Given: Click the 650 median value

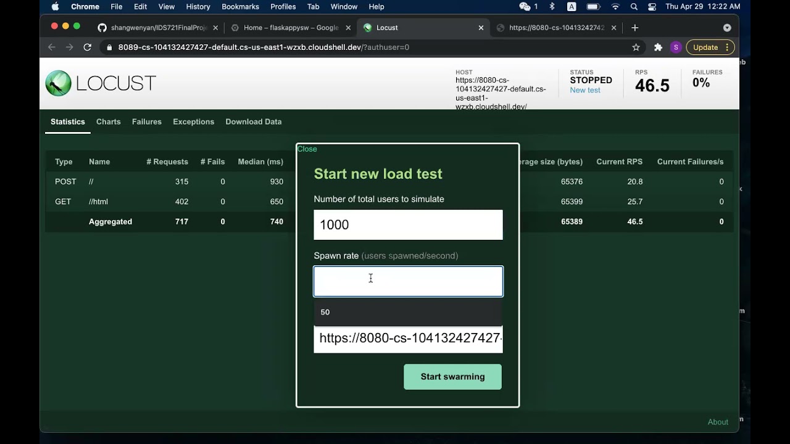Looking at the screenshot, I should click(x=276, y=202).
